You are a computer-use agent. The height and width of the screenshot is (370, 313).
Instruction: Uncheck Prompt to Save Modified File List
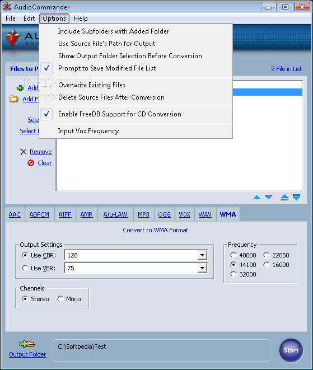[136, 68]
